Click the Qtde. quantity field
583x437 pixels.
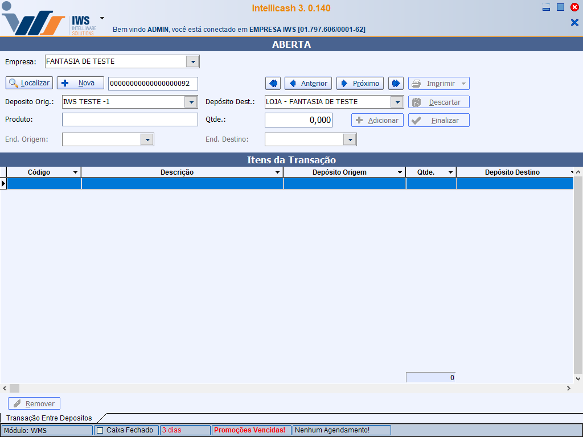tap(298, 120)
